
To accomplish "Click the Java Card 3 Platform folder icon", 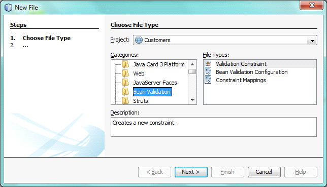I will tap(125, 64).
